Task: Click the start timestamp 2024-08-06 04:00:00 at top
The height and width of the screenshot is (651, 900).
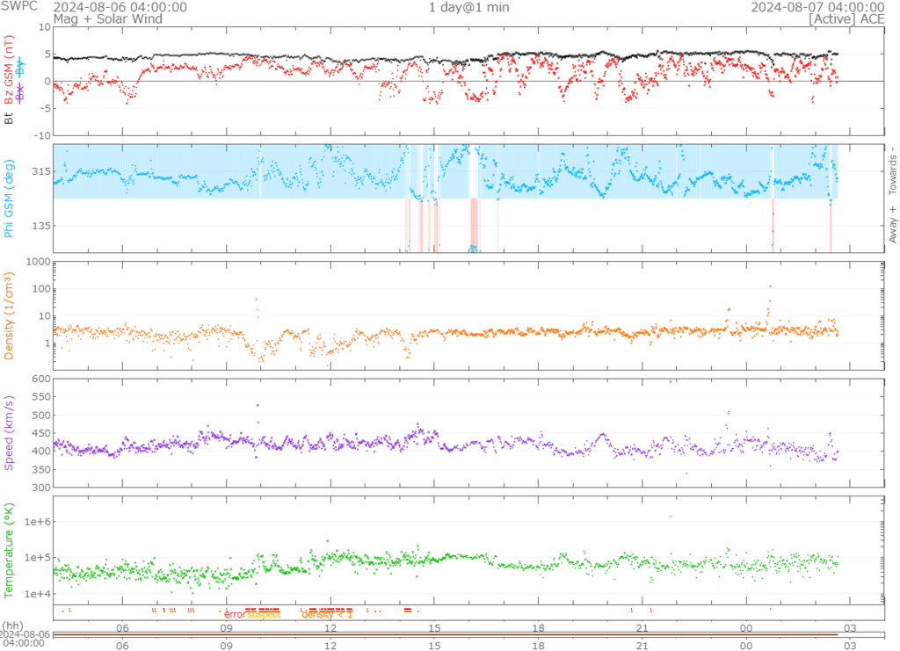Action: point(120,7)
